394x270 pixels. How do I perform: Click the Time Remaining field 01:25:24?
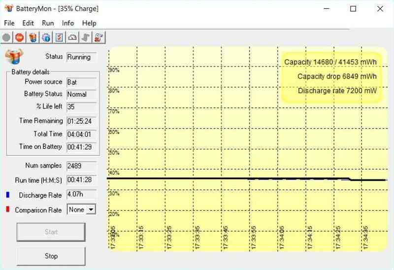(x=81, y=121)
